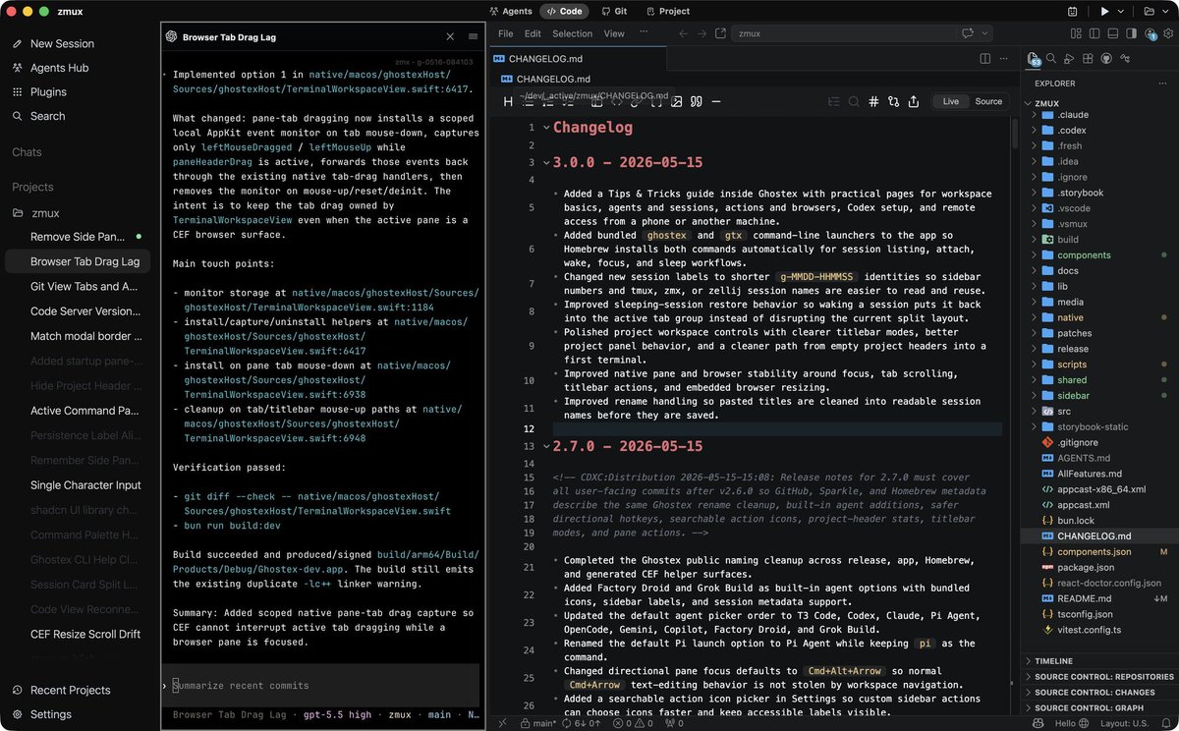This screenshot has width=1179, height=731.
Task: Click the open-in-new-window icon beside zmux search
Action: [721, 33]
